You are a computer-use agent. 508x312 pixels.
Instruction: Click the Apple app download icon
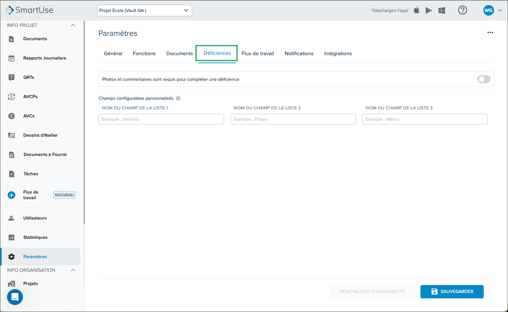coord(416,10)
